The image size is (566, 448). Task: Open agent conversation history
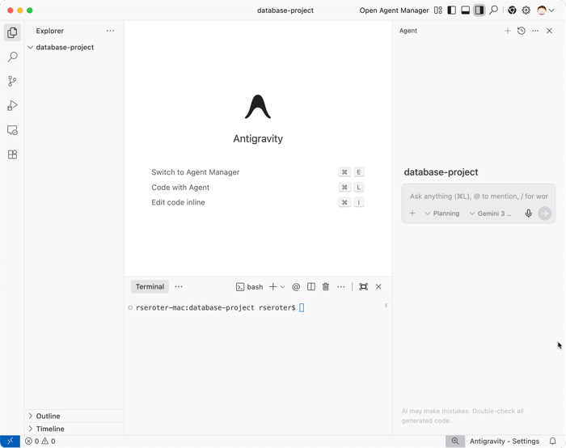(522, 31)
